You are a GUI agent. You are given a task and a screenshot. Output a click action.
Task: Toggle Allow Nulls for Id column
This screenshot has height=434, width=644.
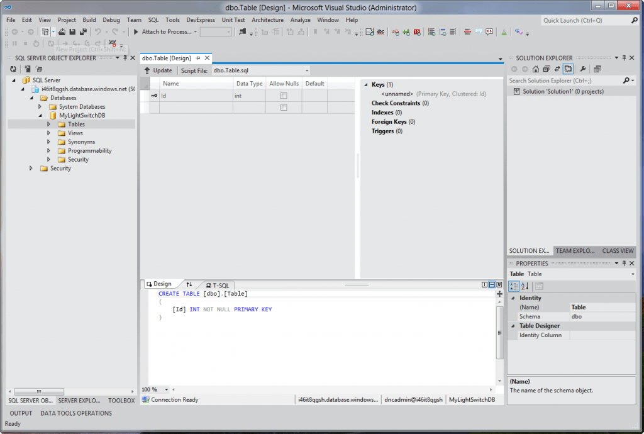284,96
